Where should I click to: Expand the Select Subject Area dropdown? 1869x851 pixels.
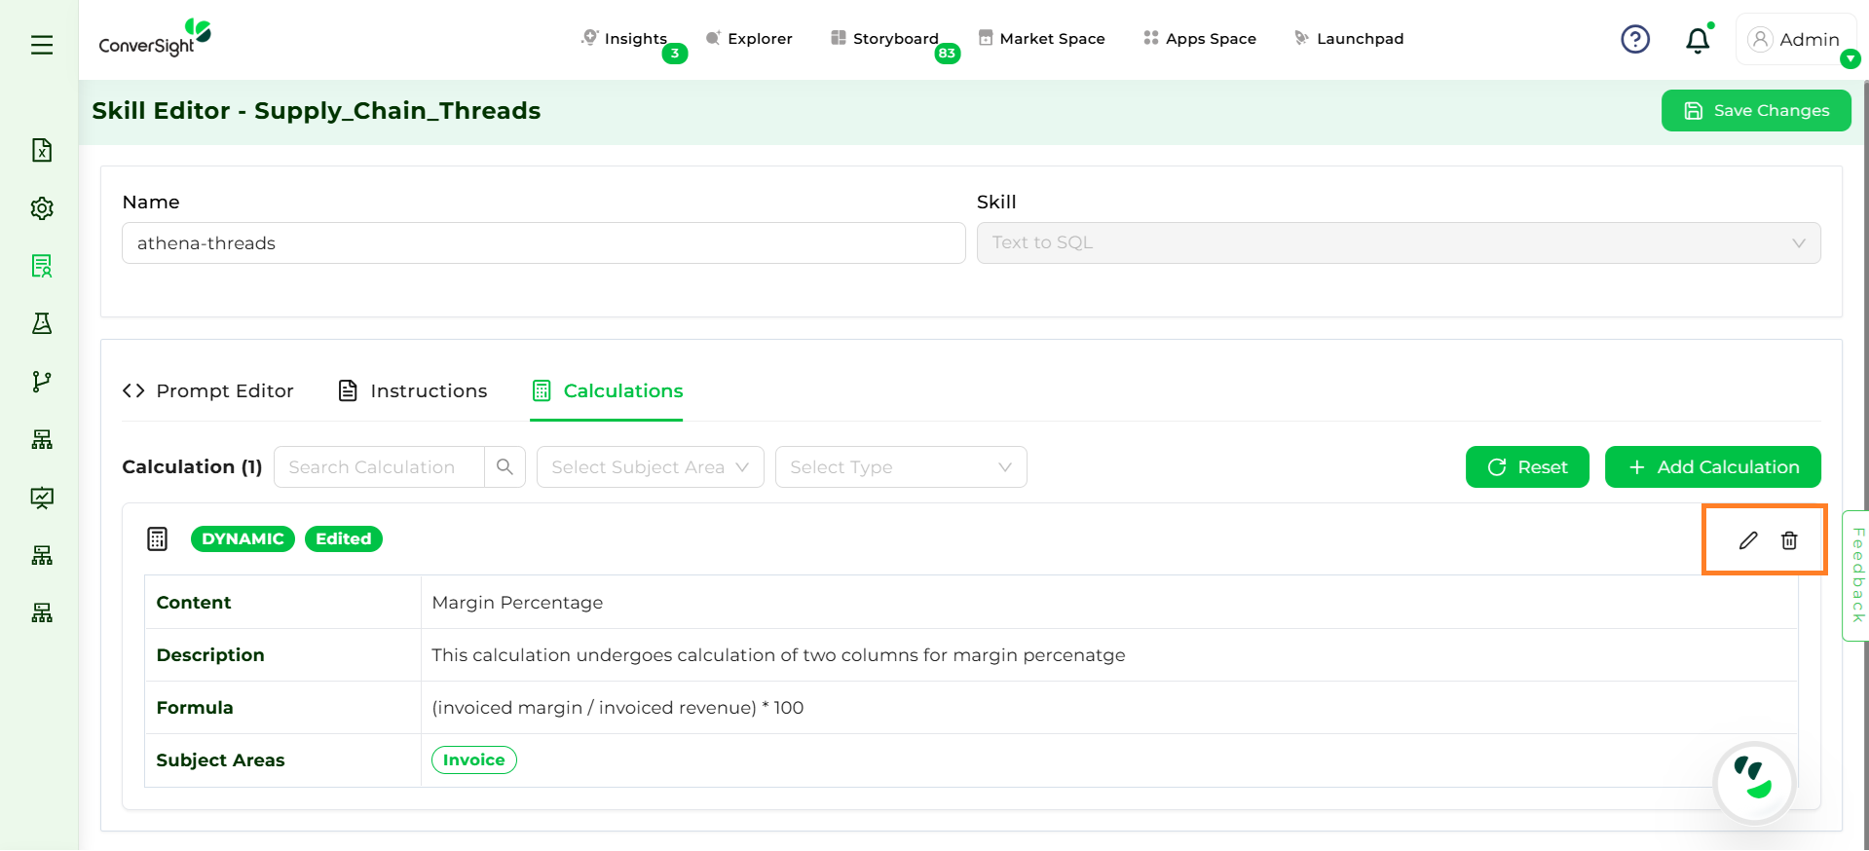(650, 467)
